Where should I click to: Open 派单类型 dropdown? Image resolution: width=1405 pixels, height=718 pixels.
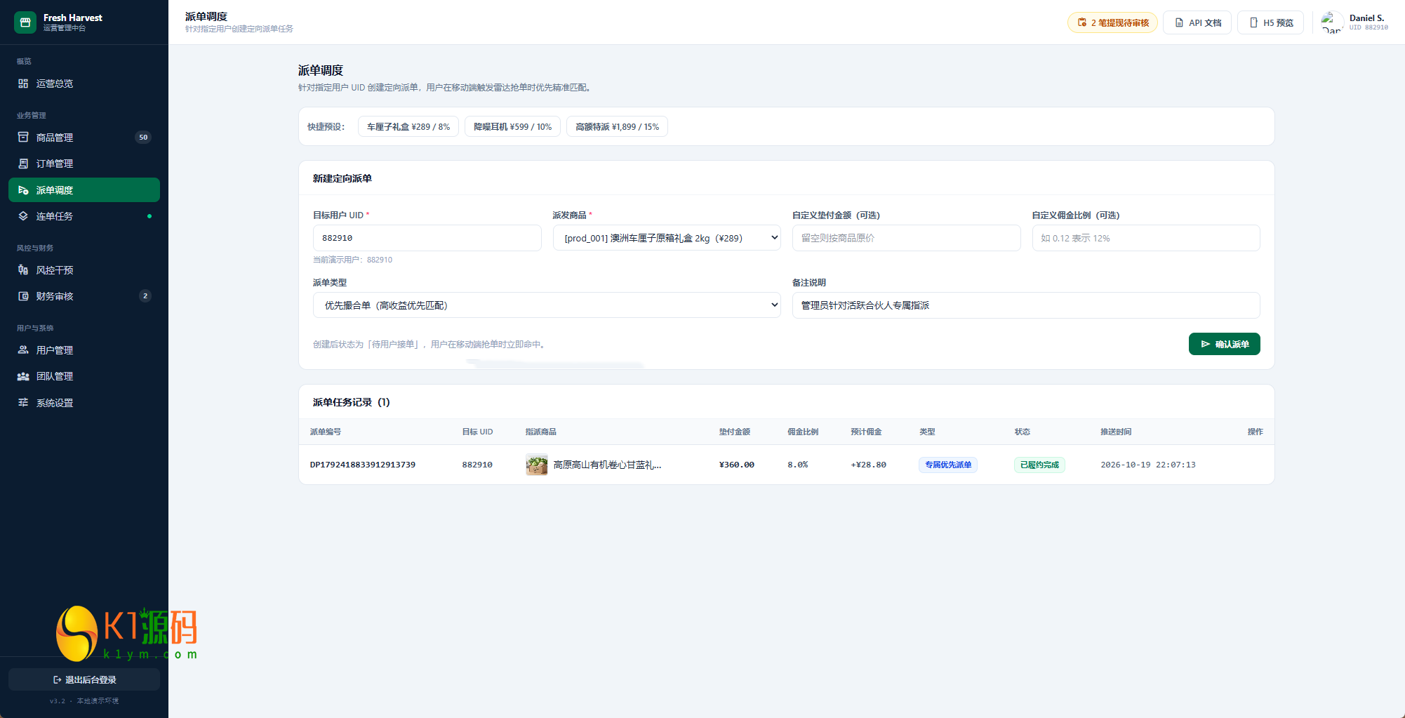pos(547,305)
